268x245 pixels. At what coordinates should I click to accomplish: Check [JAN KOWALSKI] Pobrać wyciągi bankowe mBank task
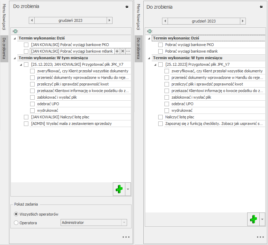(x=26, y=51)
